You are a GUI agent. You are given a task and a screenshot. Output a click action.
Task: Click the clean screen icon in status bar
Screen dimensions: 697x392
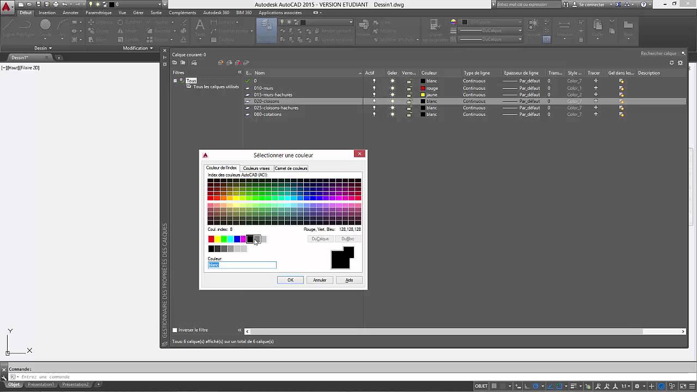(683, 386)
